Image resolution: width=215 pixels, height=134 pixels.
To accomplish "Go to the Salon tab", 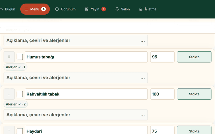I will (x=122, y=9).
